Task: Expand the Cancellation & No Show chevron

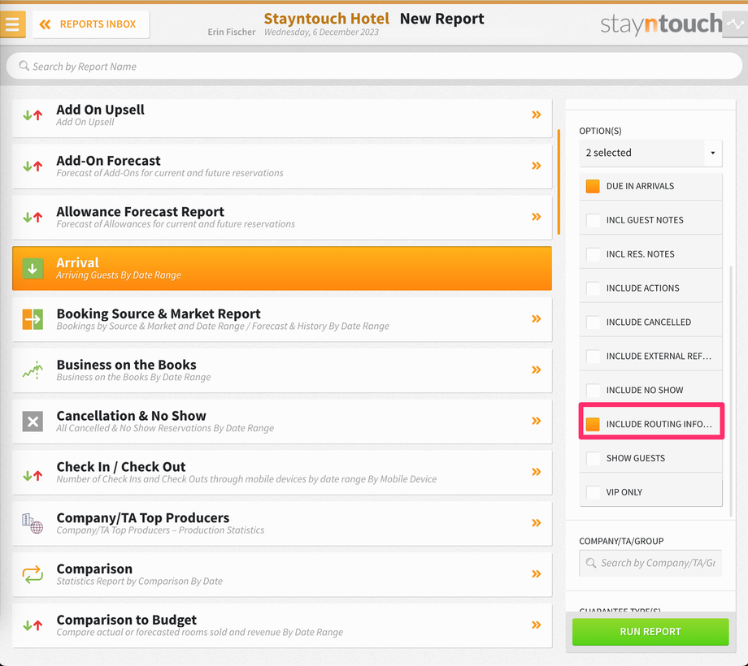Action: point(536,421)
